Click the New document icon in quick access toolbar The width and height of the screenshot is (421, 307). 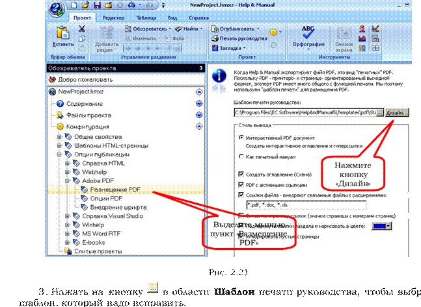pos(74,5)
